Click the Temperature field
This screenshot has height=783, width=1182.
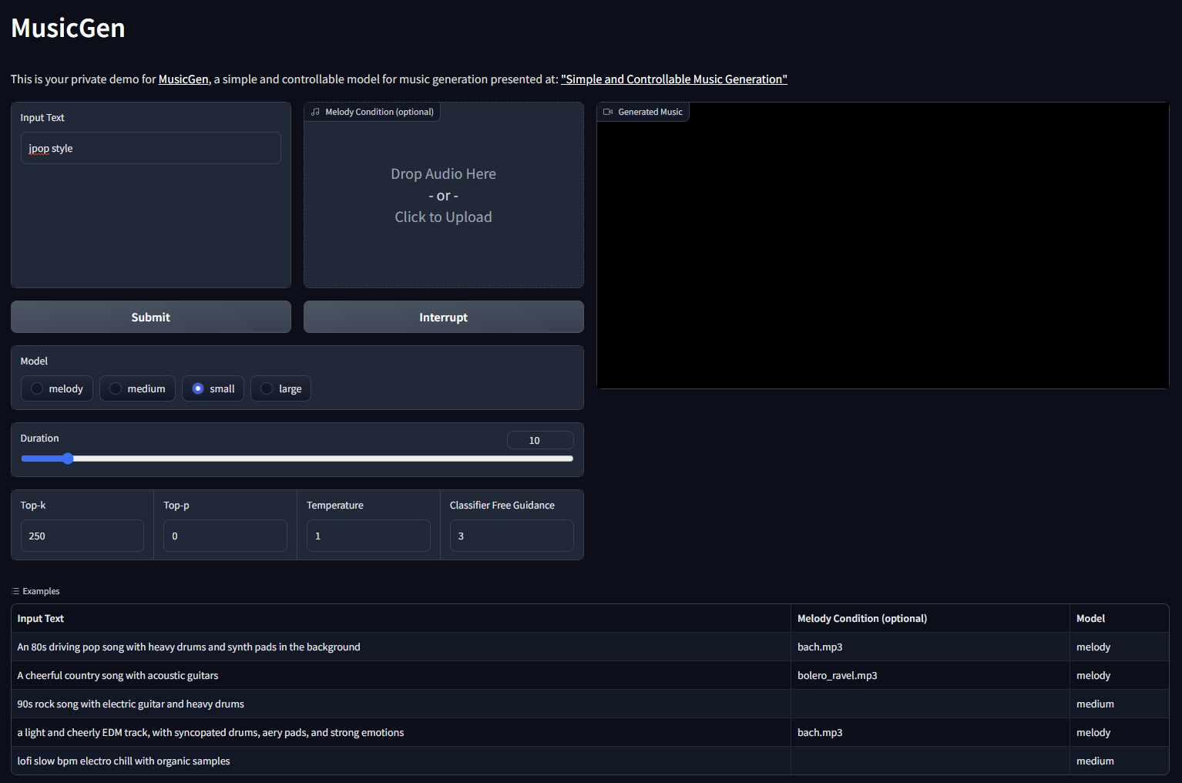[x=368, y=536]
